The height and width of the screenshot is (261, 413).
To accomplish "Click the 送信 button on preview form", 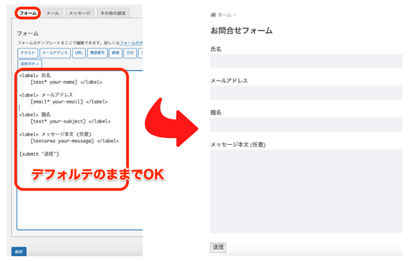I will [x=218, y=247].
